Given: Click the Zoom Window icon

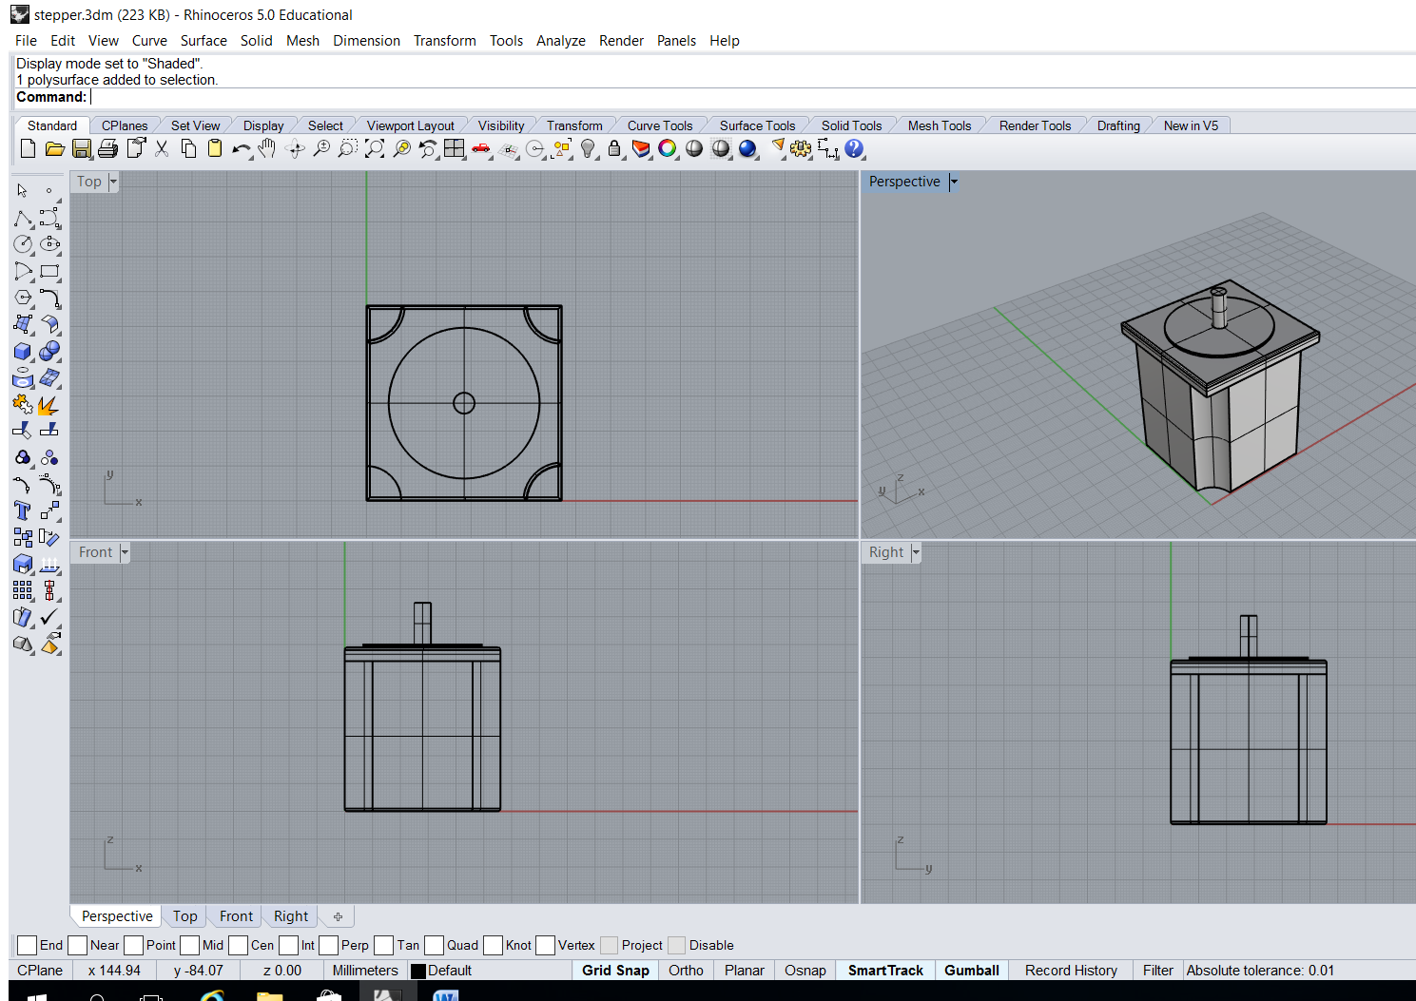Looking at the screenshot, I should [x=348, y=148].
